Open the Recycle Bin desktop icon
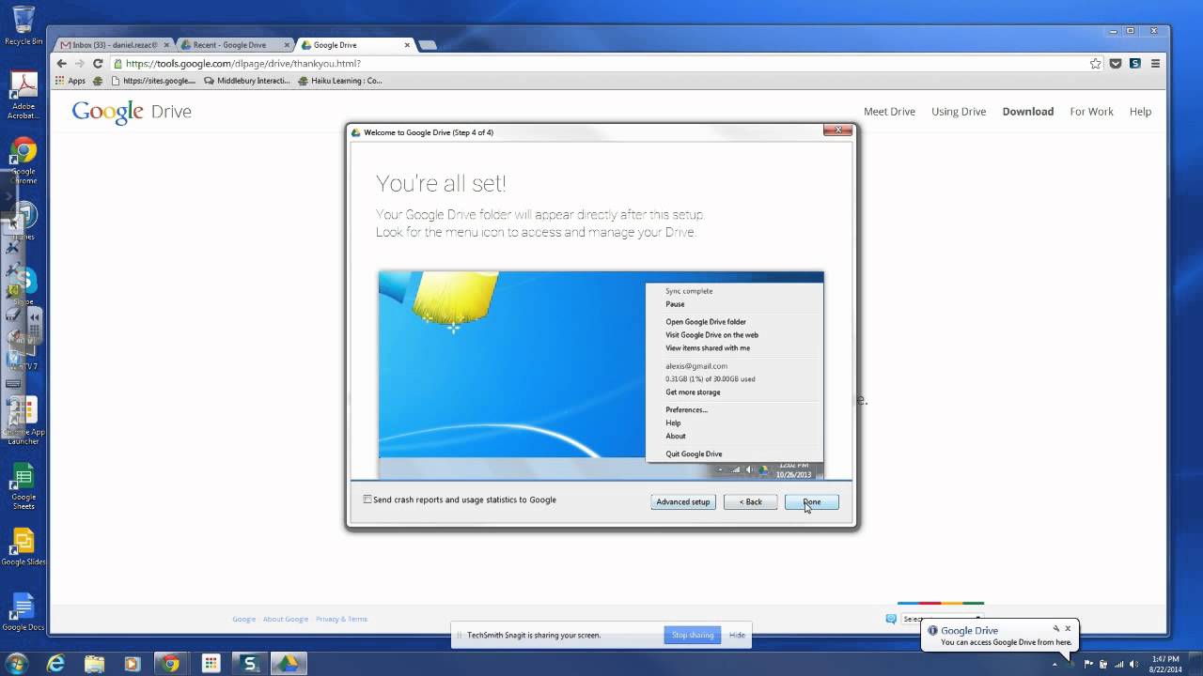Image resolution: width=1203 pixels, height=676 pixels. 23,25
